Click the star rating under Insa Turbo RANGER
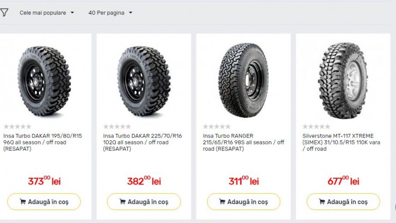 (x=217, y=127)
